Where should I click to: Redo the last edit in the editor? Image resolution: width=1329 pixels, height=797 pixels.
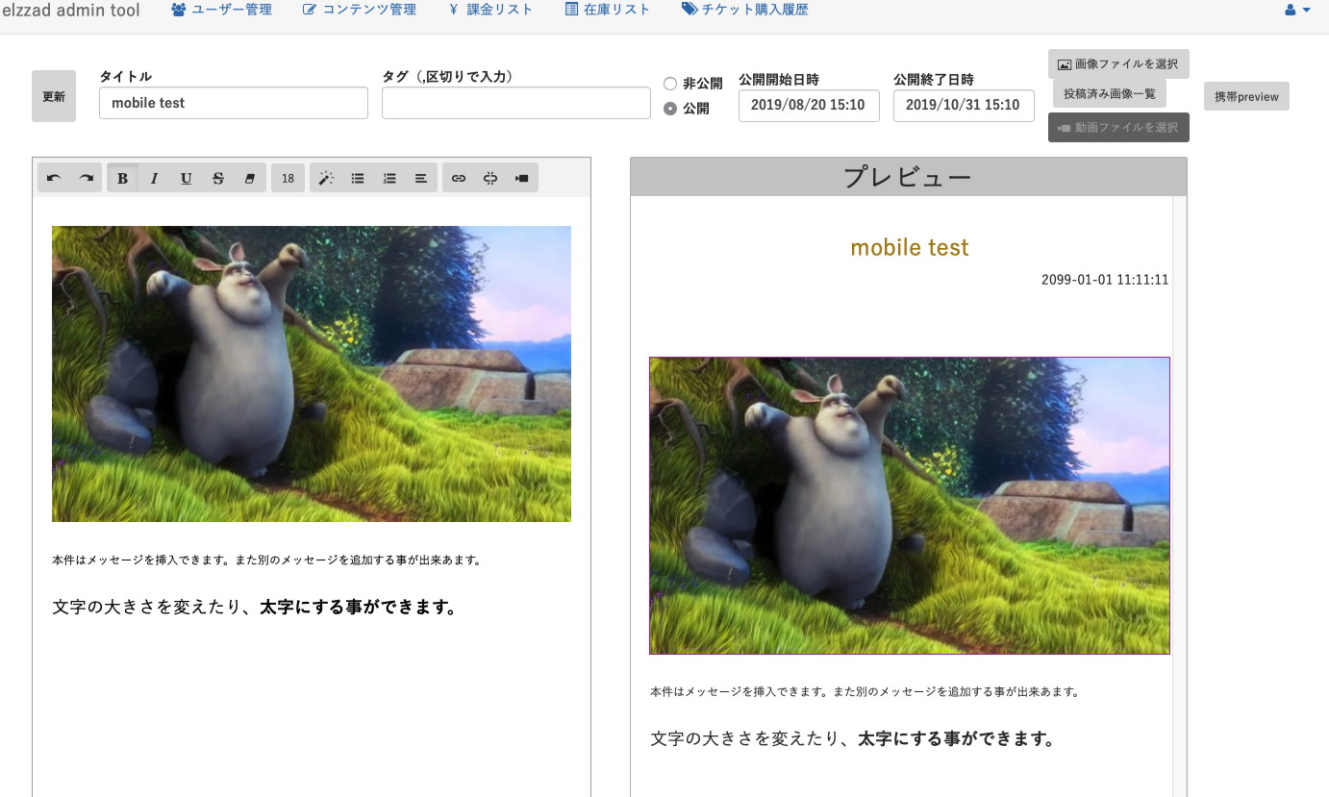86,178
